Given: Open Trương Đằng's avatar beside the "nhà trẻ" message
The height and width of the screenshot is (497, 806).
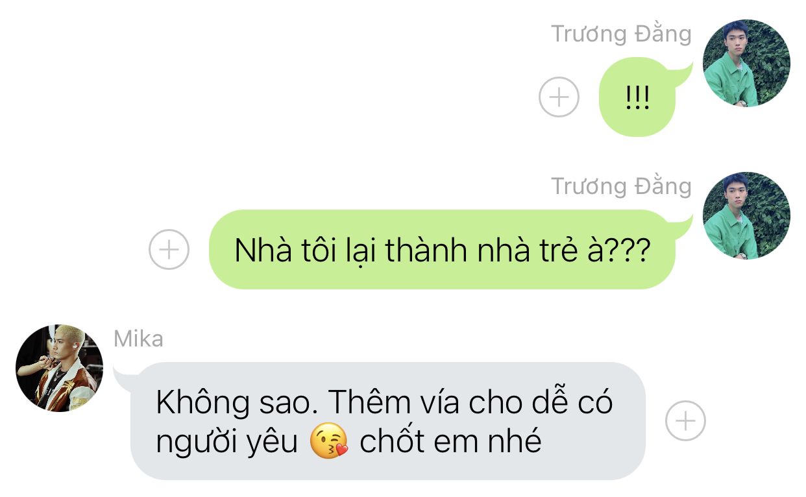Looking at the screenshot, I should click(x=747, y=215).
